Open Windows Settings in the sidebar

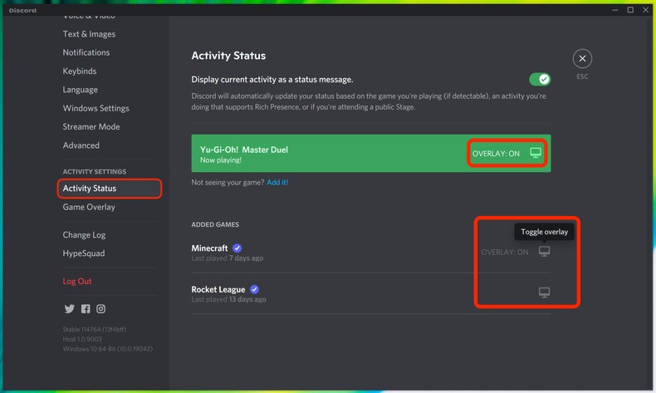[x=95, y=108]
